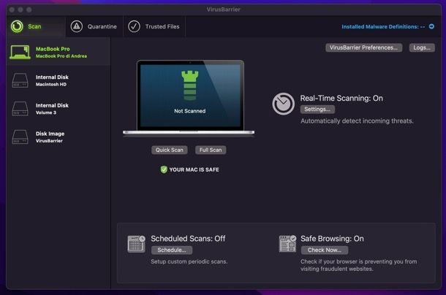Open the Logs window
The height and width of the screenshot is (295, 446).
click(x=422, y=47)
